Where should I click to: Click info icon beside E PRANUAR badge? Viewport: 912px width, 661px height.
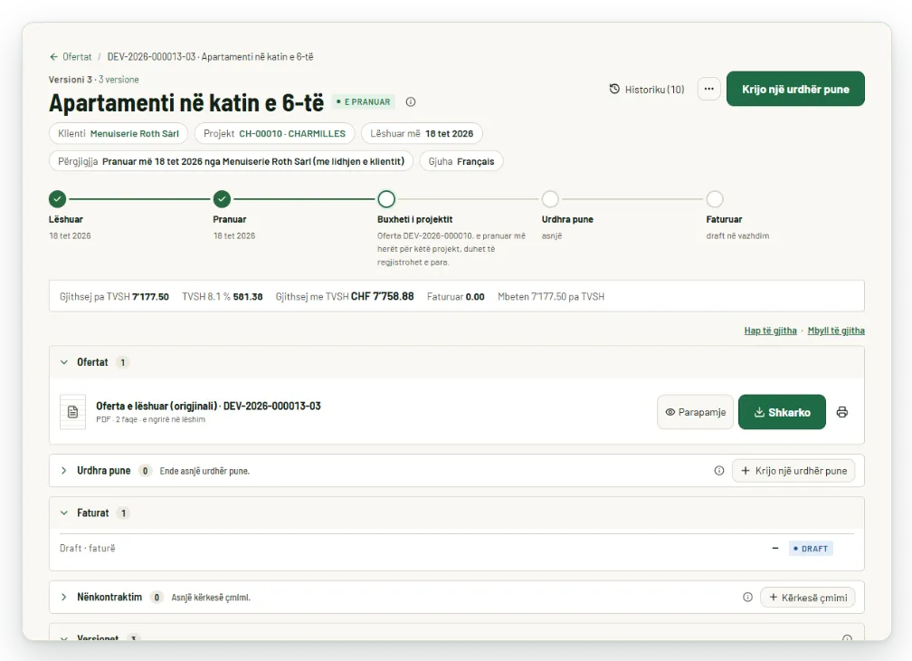pyautogui.click(x=411, y=101)
